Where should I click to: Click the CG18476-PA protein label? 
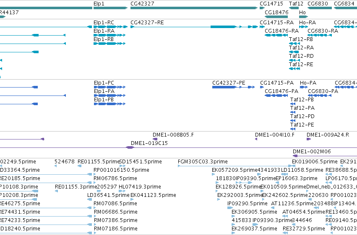click(281, 91)
